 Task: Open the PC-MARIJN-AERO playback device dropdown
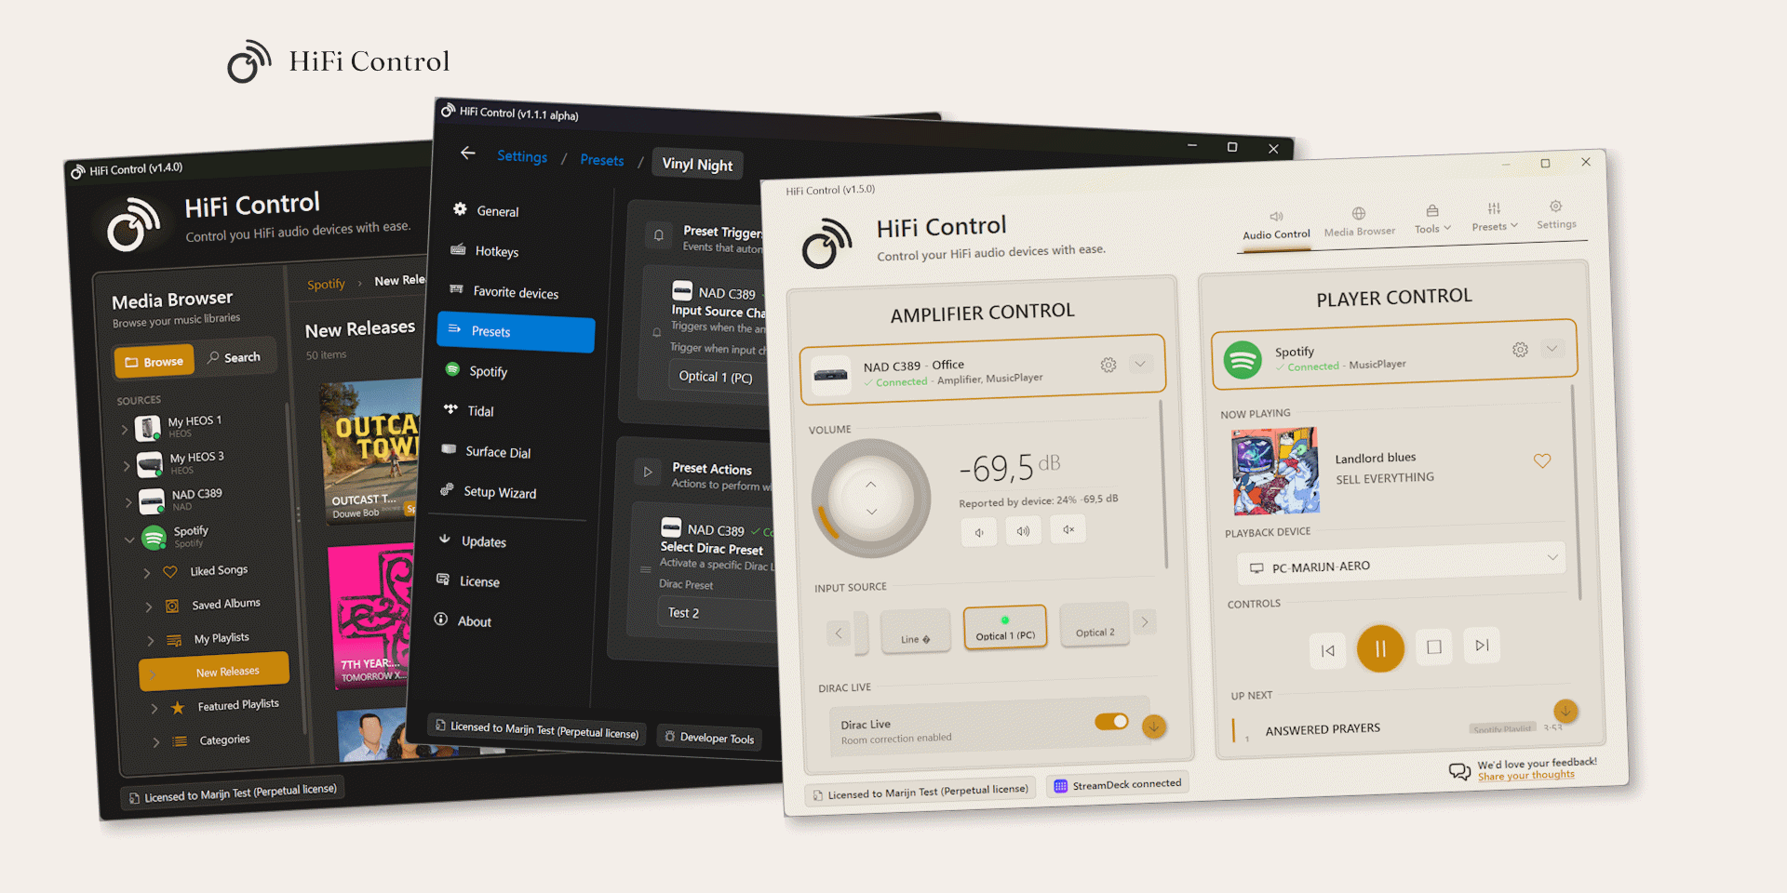coord(1401,564)
